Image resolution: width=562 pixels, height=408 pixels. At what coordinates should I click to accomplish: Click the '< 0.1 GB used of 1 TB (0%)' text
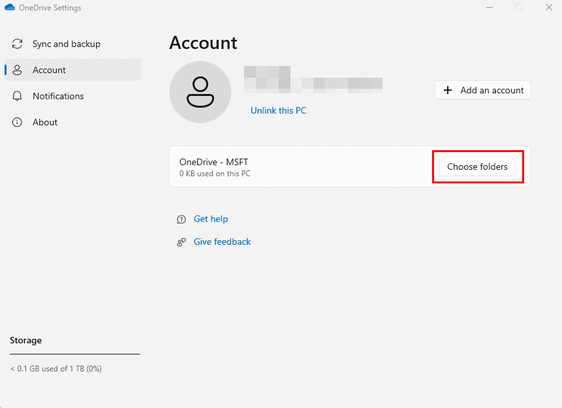pyautogui.click(x=56, y=369)
